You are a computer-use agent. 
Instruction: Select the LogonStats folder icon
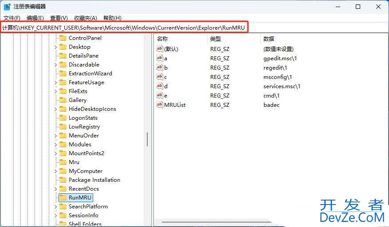pyautogui.click(x=63, y=118)
